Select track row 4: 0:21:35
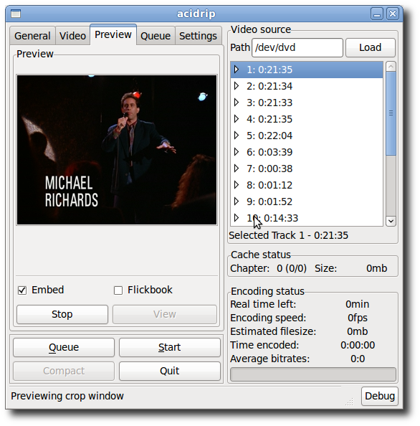The width and height of the screenshot is (420, 426). click(307, 119)
